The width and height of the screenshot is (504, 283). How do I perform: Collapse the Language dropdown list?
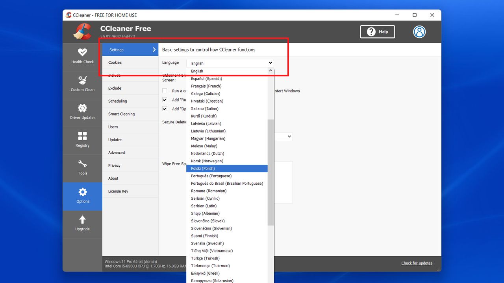[x=271, y=63]
